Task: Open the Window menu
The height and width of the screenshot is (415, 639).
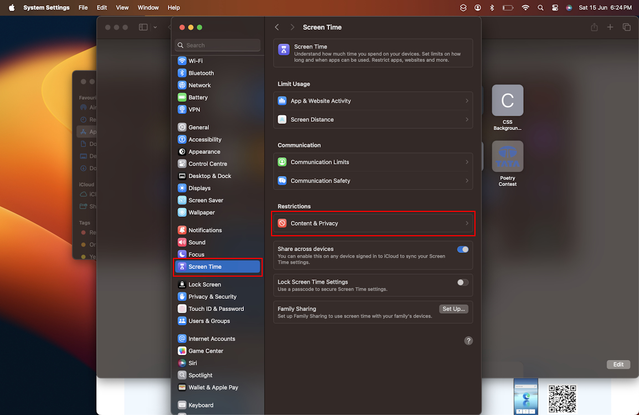Action: click(148, 7)
